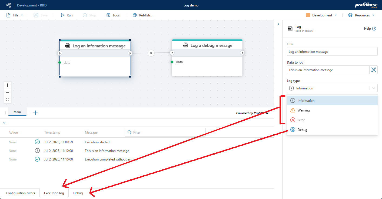
Task: Remove the connection between the two log nodes
Action: (x=151, y=53)
